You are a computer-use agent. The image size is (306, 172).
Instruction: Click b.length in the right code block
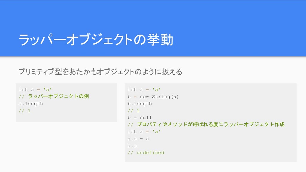tap(140, 104)
